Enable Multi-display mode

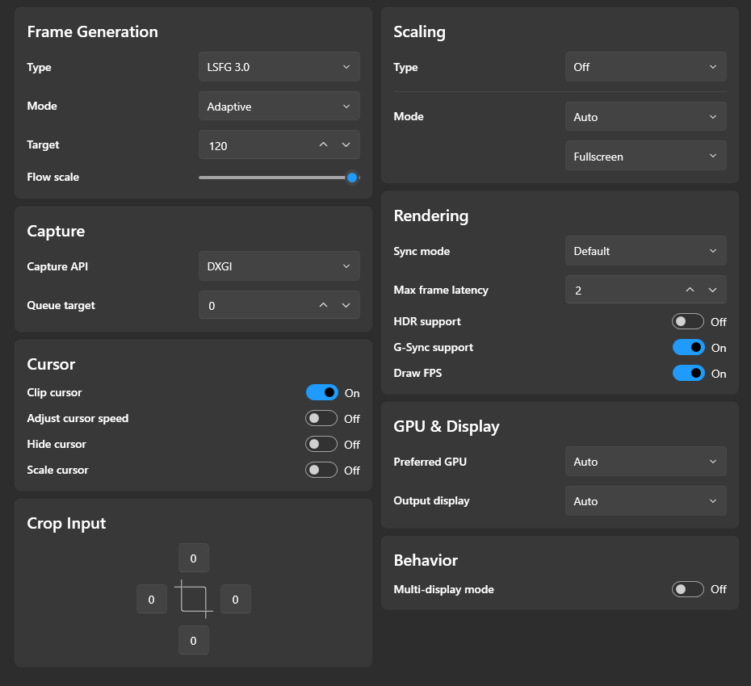[688, 589]
